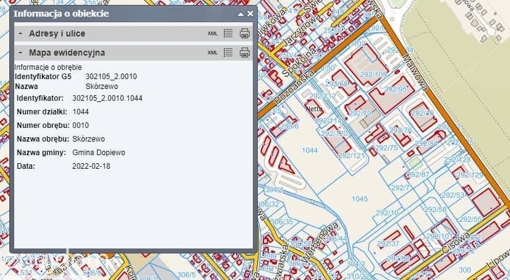
Task: Print the Mapa ewidencyjna section
Action: [x=245, y=53]
